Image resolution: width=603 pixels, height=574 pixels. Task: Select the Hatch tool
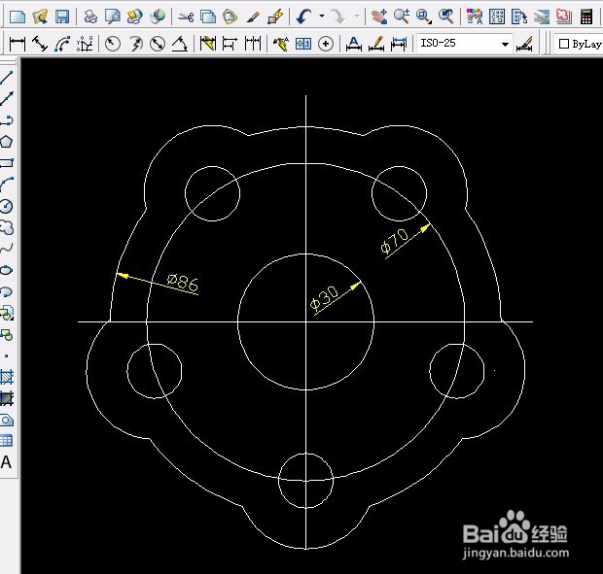(7, 377)
